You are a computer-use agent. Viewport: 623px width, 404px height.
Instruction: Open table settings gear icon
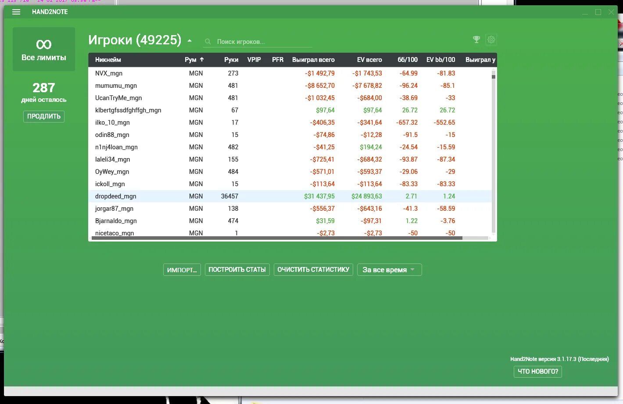click(x=491, y=40)
